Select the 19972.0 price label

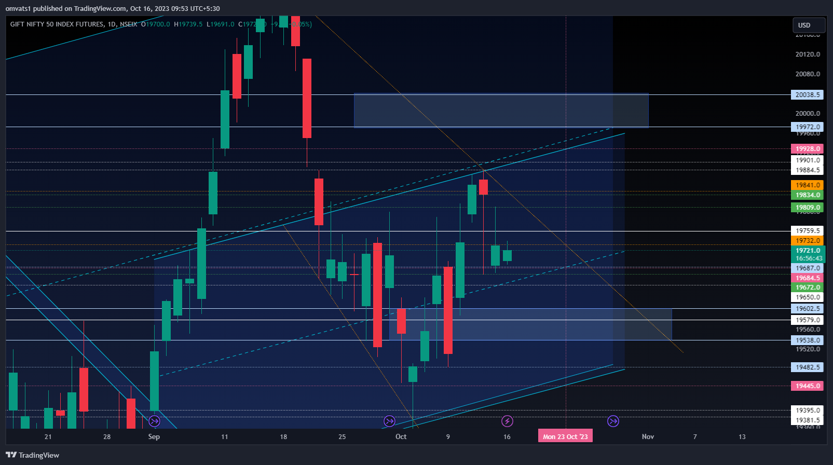pyautogui.click(x=808, y=127)
